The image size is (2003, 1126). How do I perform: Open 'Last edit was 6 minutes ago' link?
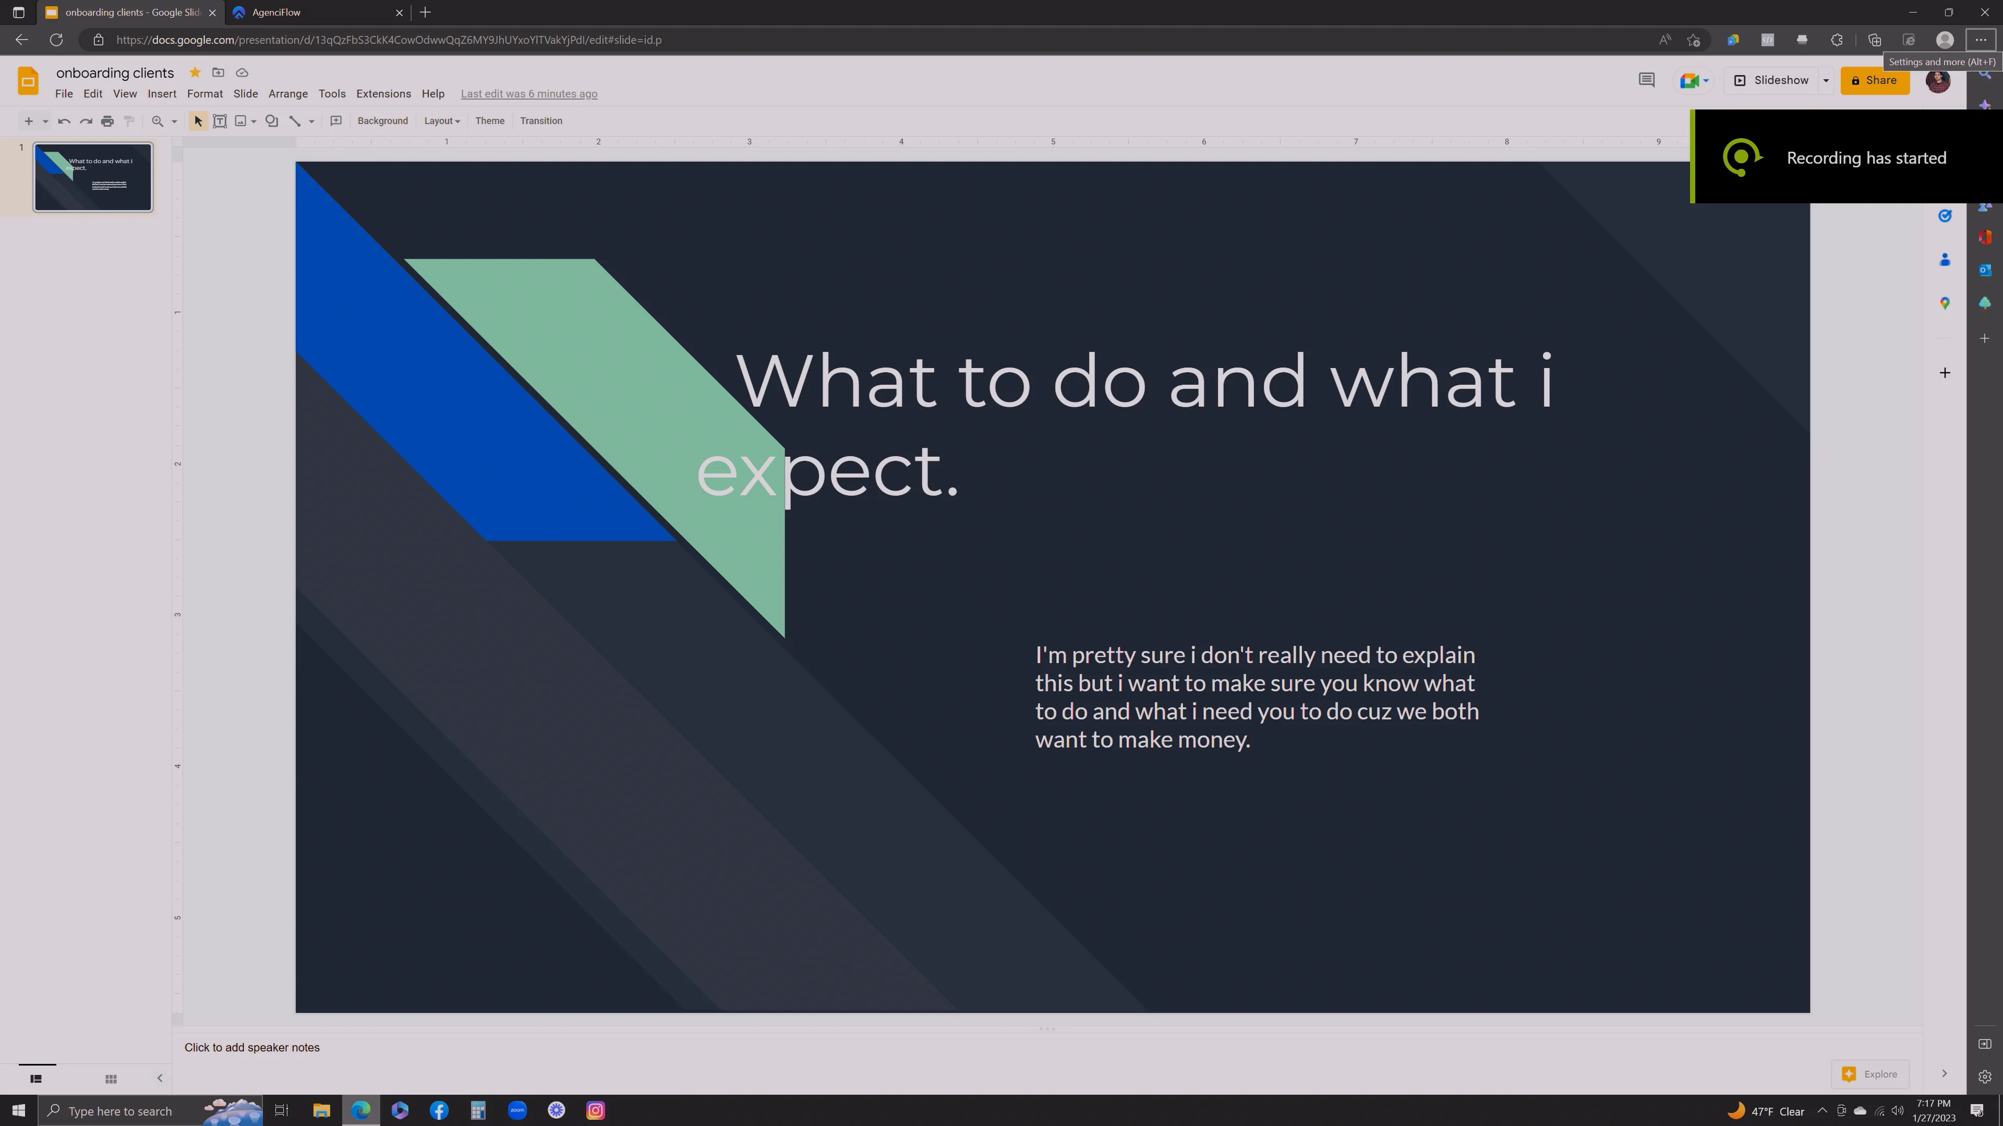pyautogui.click(x=529, y=93)
